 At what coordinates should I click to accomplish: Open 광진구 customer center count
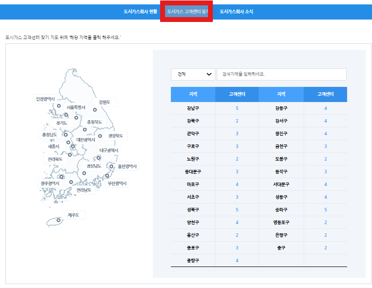point(326,134)
